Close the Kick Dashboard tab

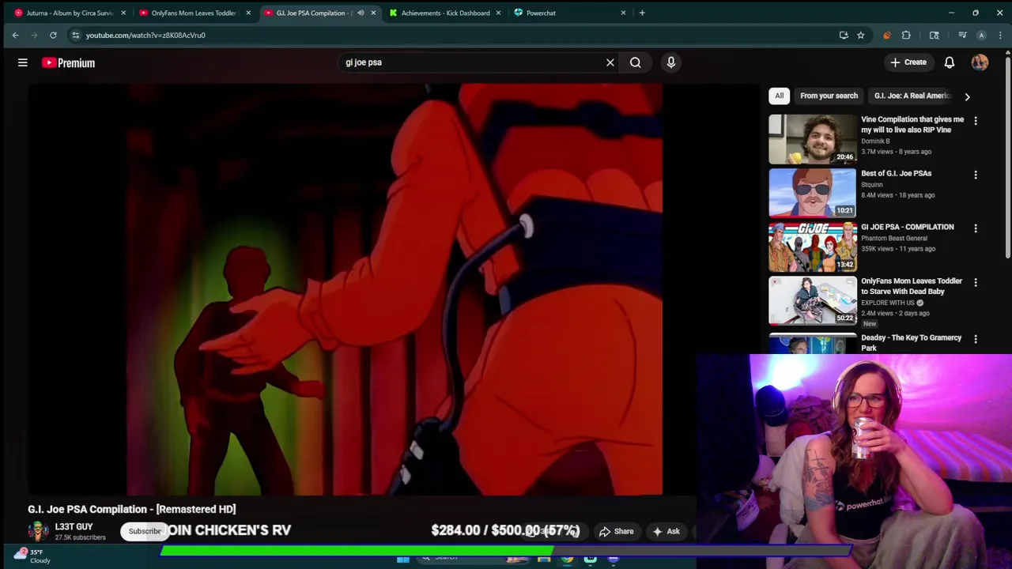coord(498,13)
